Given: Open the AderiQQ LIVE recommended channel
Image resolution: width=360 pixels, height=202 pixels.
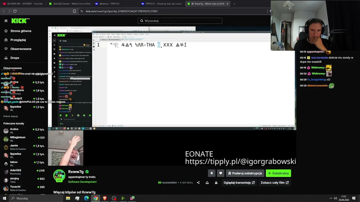Looking at the screenshot, I should click(24, 172).
